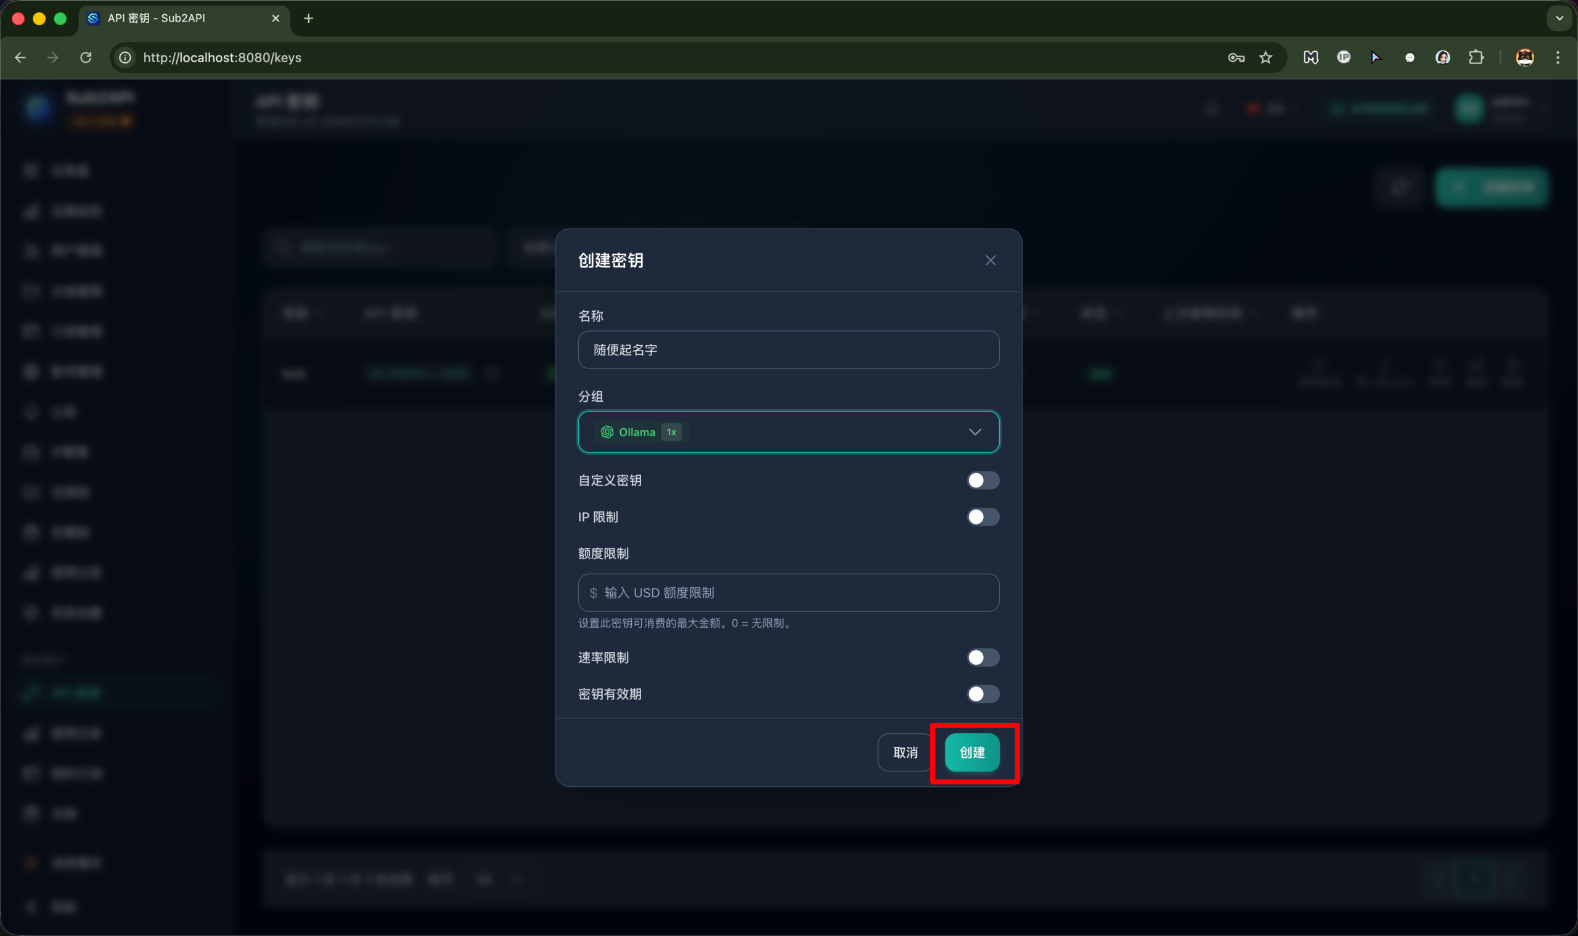Close the 创建密钥 dialog with X icon

click(990, 261)
